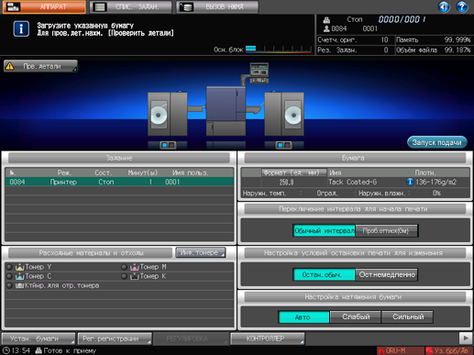The image size is (474, 355).
Task: Click the paper width value 250.0
Action: coord(286,183)
